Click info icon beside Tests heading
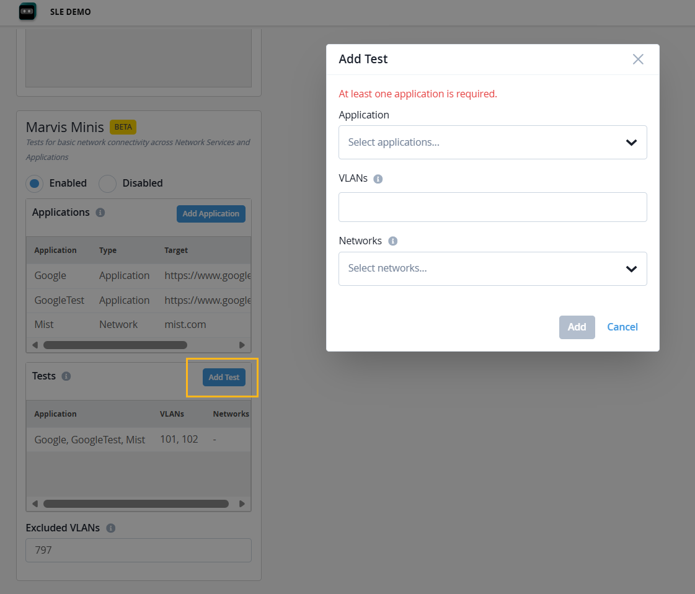Viewport: 695px width, 594px height. pos(66,376)
